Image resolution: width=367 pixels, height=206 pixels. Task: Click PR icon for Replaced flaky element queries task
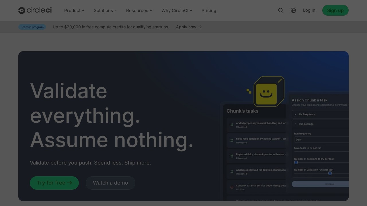(x=232, y=156)
